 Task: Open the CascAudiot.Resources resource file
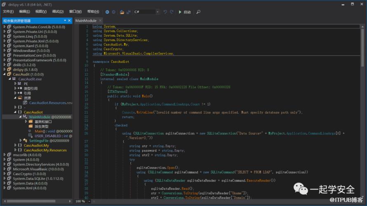tap(51, 103)
